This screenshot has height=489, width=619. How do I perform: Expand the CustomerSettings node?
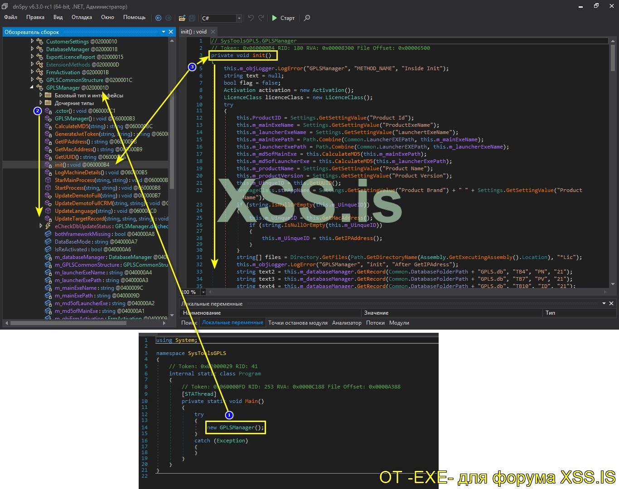coord(32,41)
